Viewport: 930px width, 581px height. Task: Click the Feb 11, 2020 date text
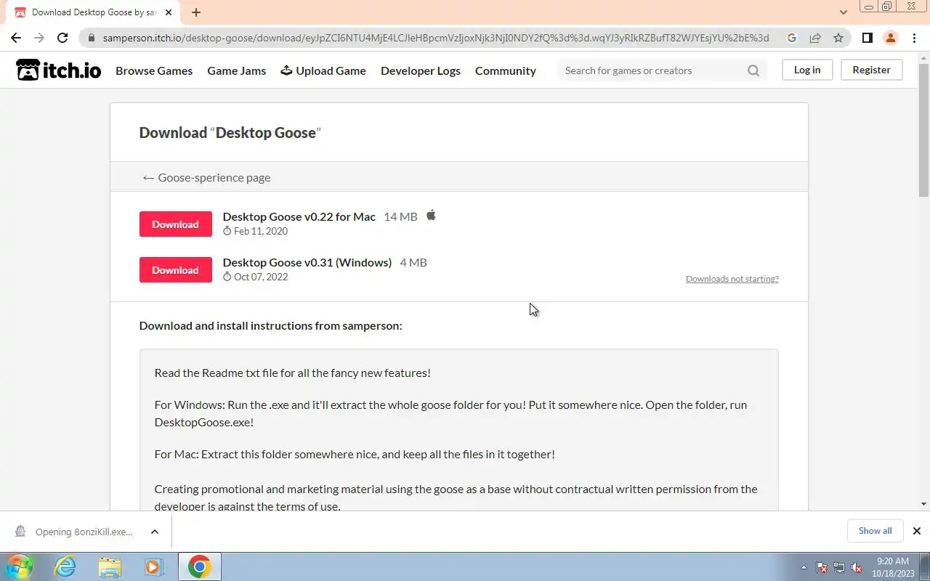261,231
